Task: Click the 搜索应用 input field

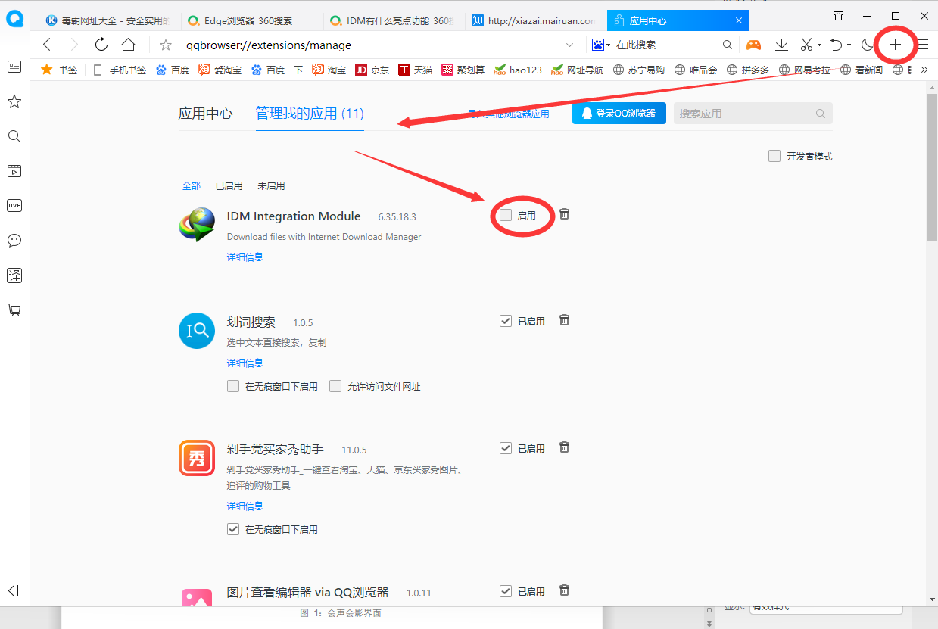Action: (753, 114)
